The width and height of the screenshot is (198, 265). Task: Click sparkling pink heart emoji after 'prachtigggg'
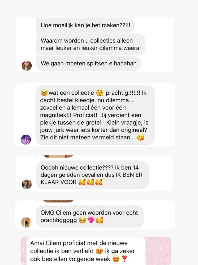pos(91,220)
